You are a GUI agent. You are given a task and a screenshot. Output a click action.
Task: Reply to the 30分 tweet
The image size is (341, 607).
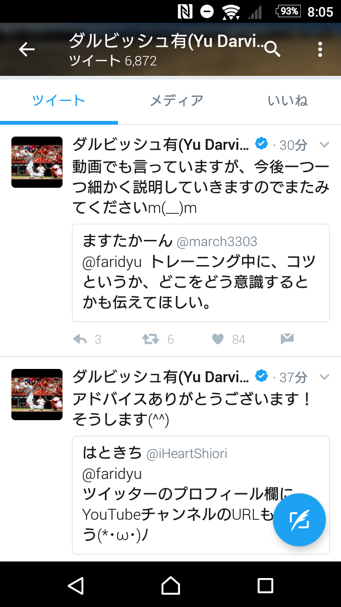pos(81,339)
